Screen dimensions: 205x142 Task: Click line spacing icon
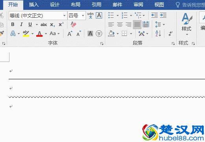point(158,24)
